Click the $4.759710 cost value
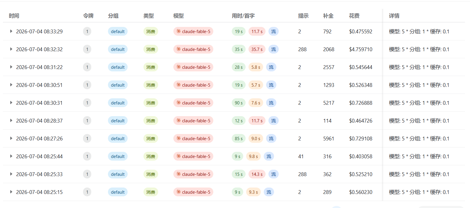The image size is (470, 208). [x=361, y=49]
